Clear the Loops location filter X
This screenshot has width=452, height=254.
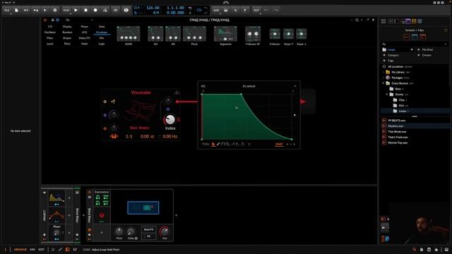click(412, 49)
